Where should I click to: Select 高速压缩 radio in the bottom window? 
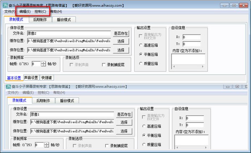point(144,126)
